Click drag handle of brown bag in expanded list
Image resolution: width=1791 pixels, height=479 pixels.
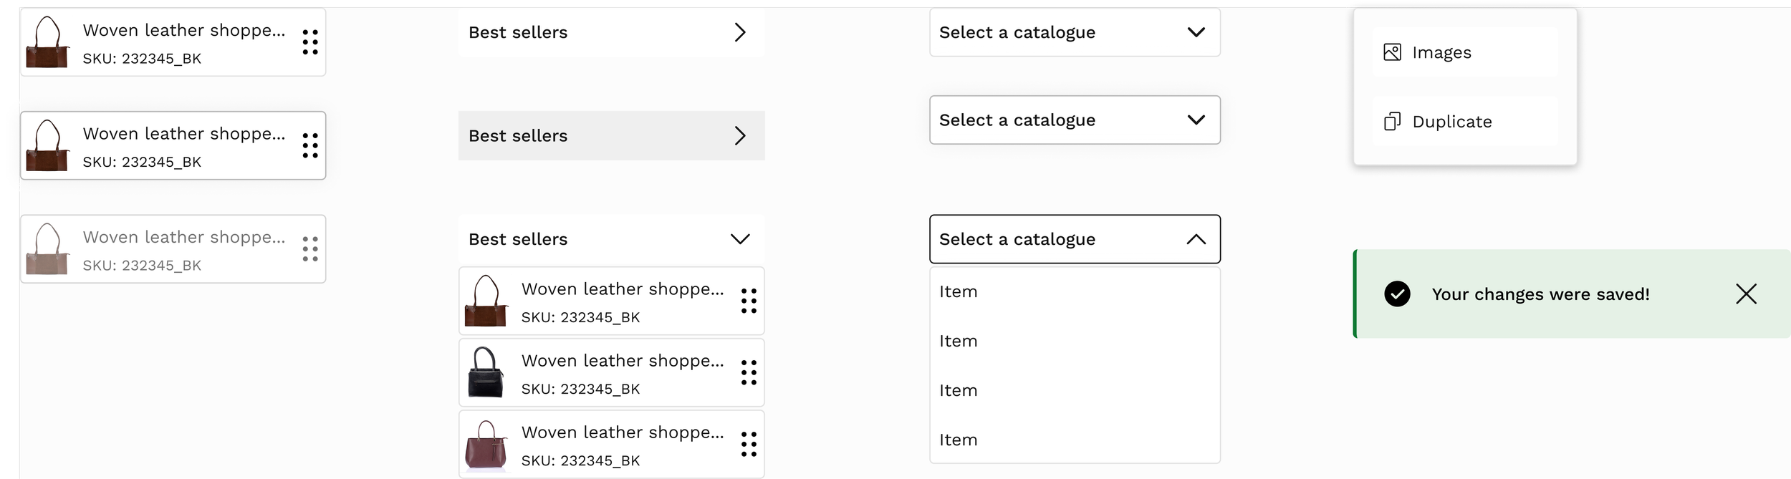tap(749, 301)
